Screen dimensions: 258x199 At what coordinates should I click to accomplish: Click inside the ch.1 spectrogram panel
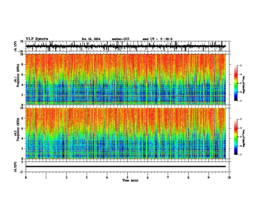pyautogui.click(x=125, y=79)
